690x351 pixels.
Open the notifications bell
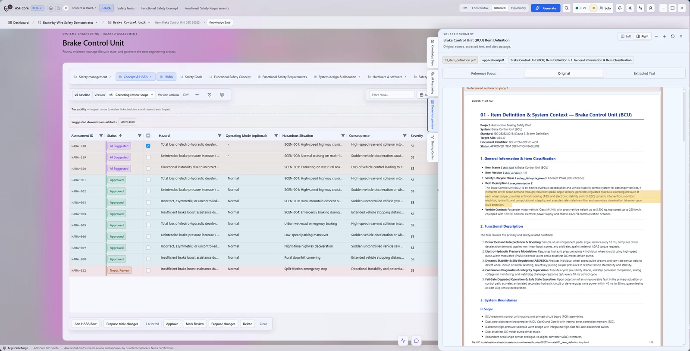[620, 8]
